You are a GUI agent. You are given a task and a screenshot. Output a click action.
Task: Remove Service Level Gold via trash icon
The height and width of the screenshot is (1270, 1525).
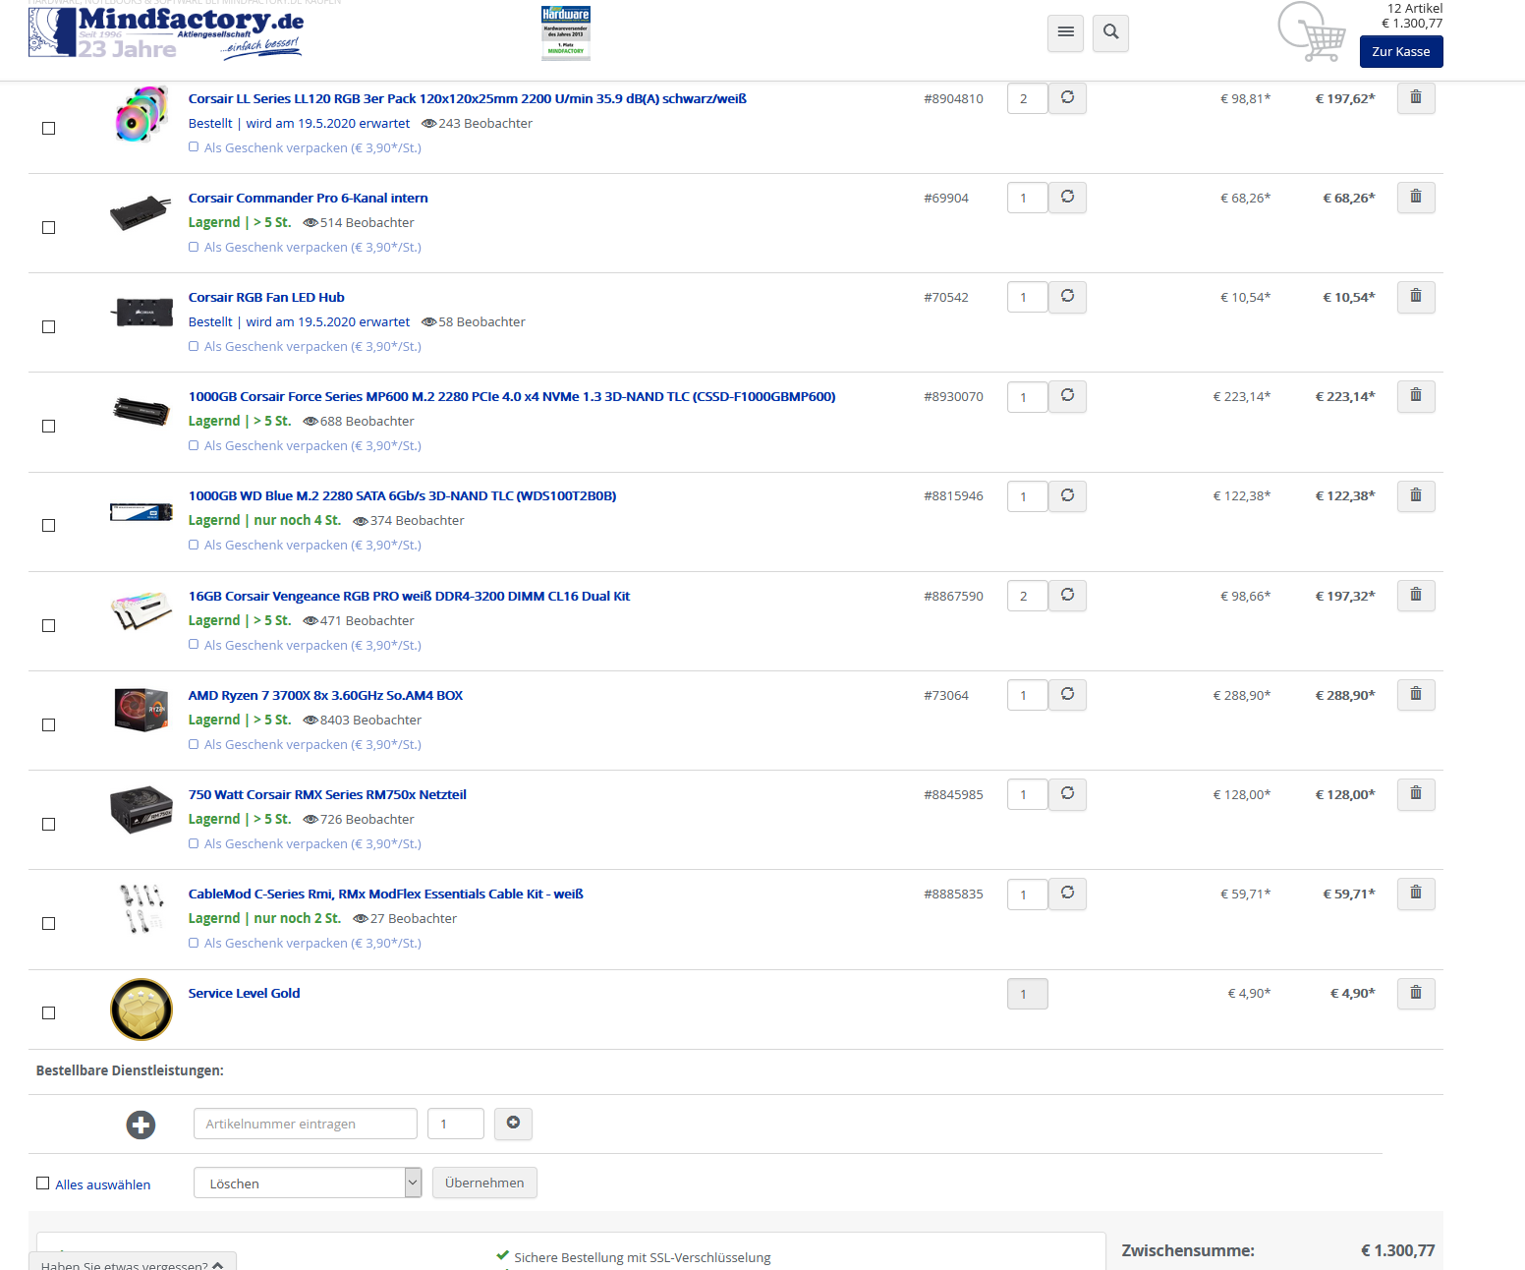pos(1416,994)
